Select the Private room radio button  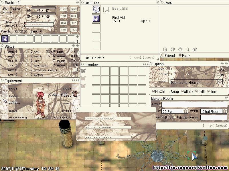175,117
